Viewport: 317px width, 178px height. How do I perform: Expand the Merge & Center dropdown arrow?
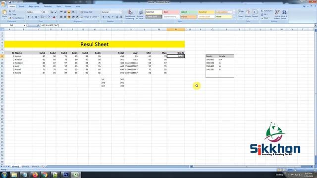[99, 17]
